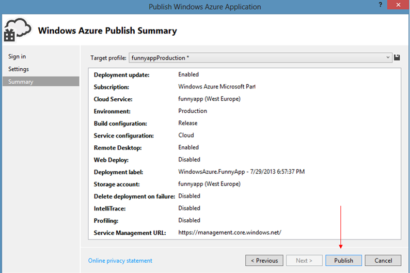Click the Publish button
This screenshot has height=273, width=410.
coord(343,261)
